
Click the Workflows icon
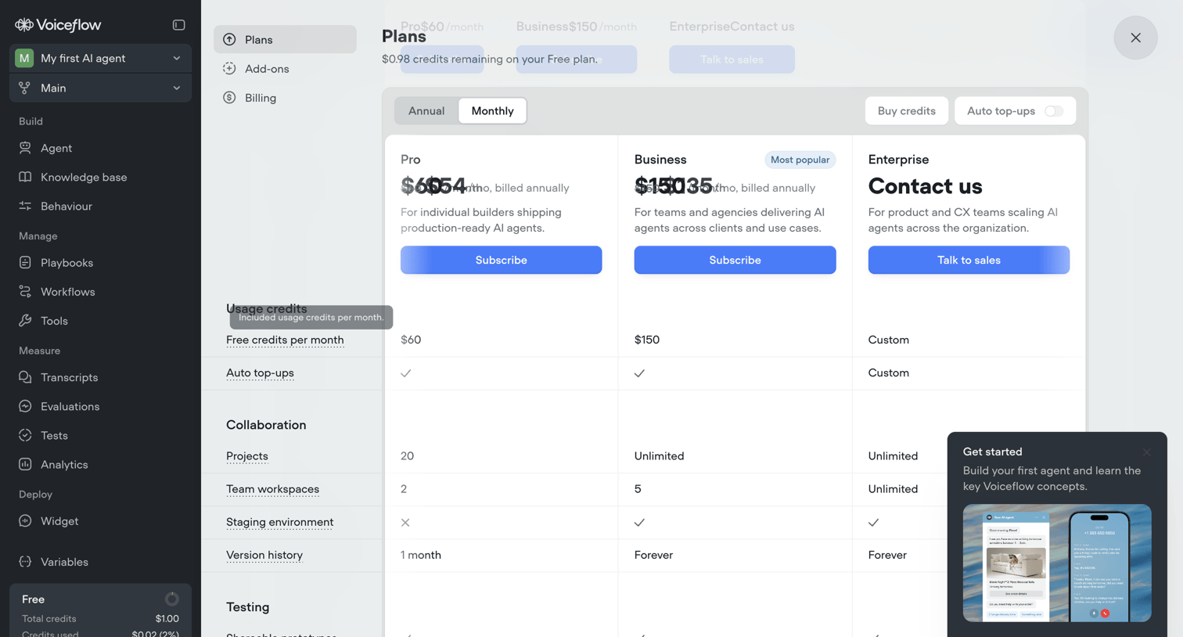coord(25,292)
